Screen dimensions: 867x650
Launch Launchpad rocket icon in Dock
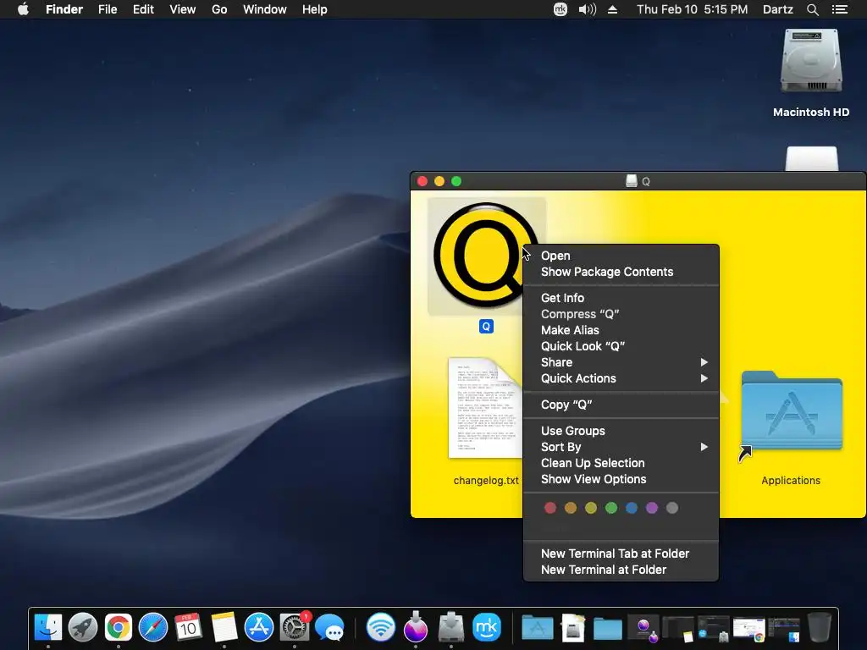(x=83, y=627)
